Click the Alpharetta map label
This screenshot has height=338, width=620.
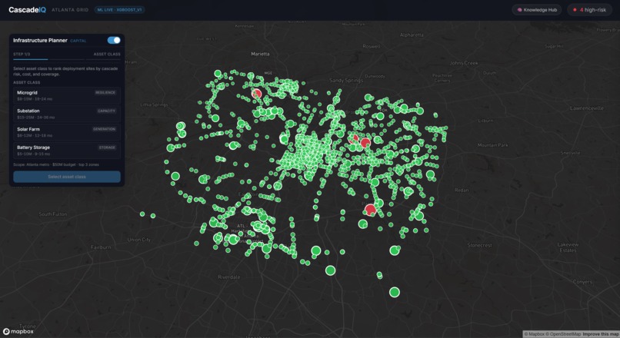[x=412, y=35]
